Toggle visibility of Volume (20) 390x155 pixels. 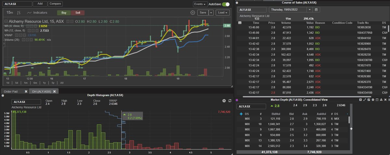[23, 40]
